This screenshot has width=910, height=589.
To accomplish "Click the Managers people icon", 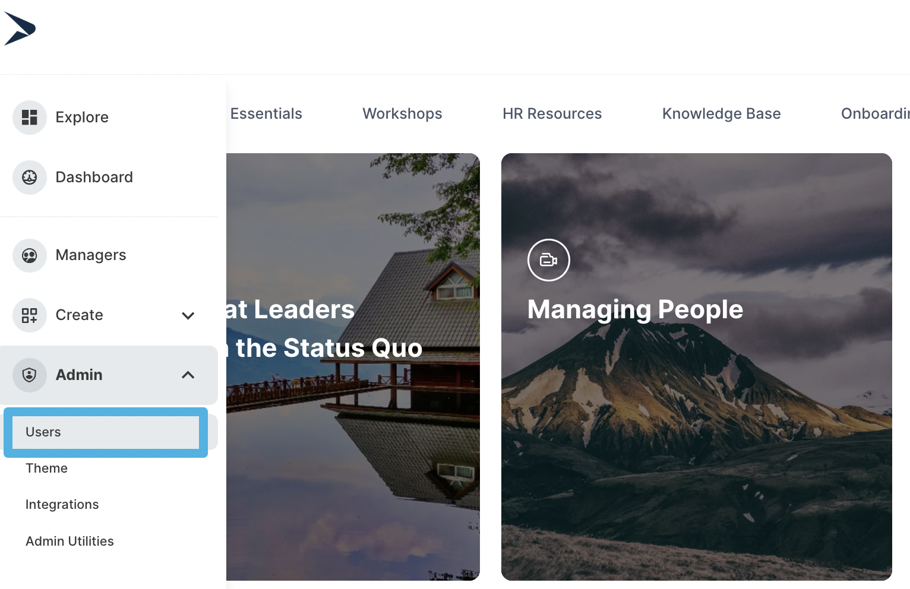I will point(30,255).
